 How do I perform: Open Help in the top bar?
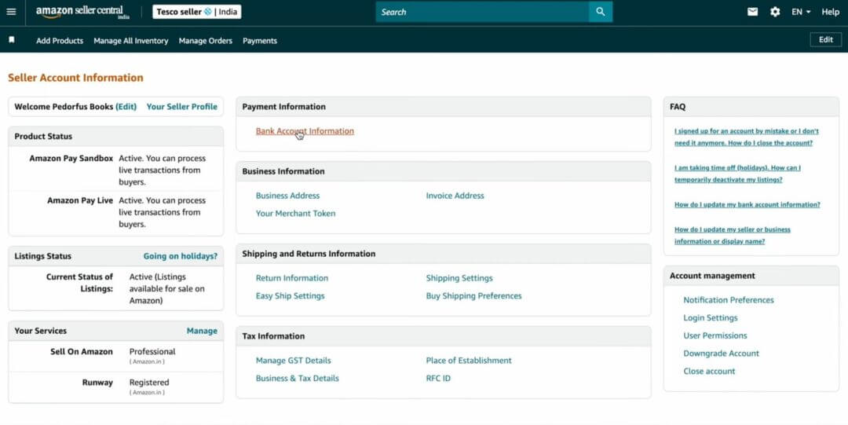point(830,12)
